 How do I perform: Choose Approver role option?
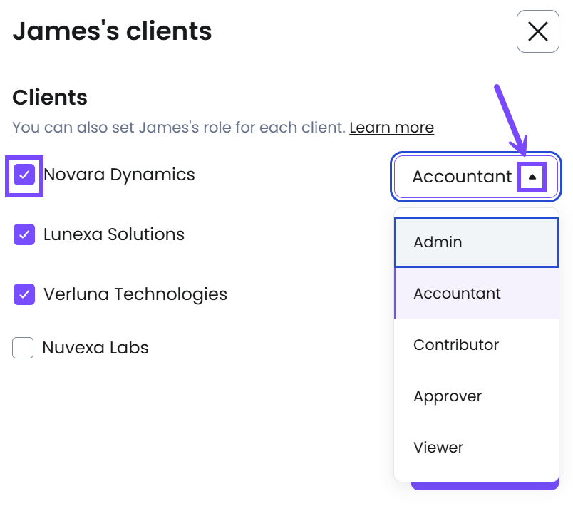(477, 396)
